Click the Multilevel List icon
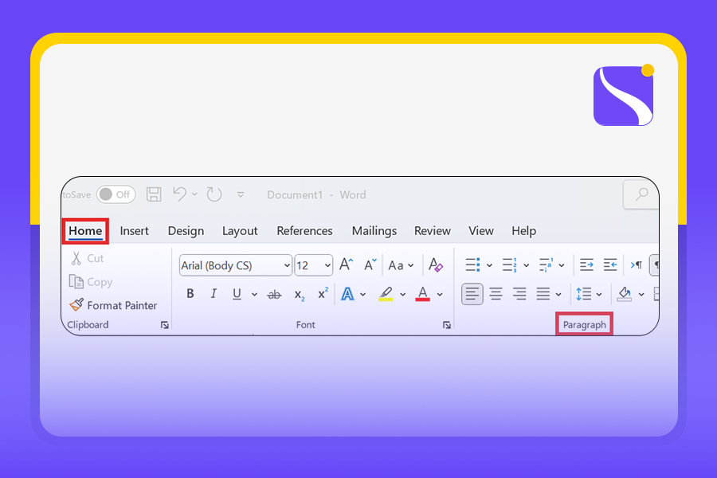This screenshot has width=717, height=478. (x=546, y=264)
